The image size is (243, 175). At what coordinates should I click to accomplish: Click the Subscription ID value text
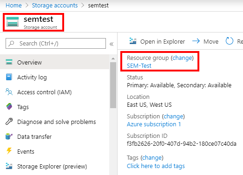[182, 144]
